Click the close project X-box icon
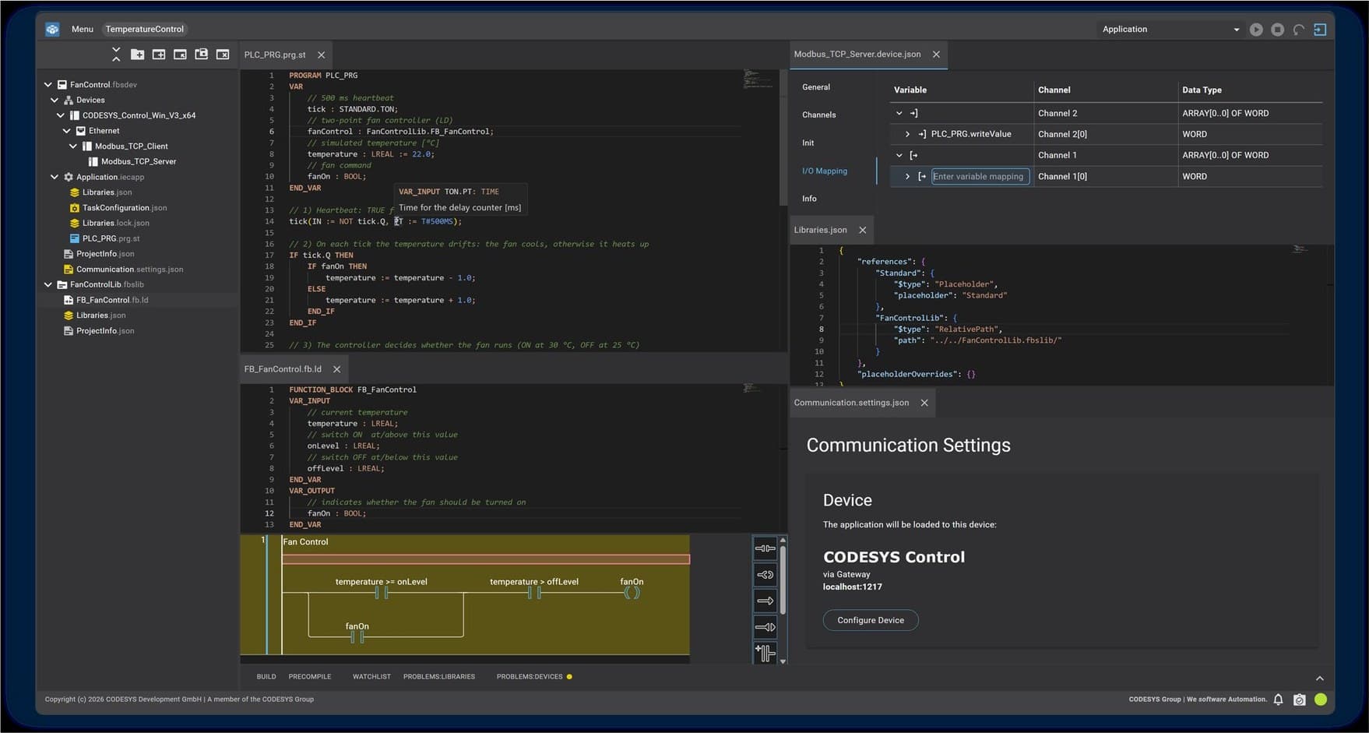Viewport: 1369px width, 733px height. (x=223, y=54)
